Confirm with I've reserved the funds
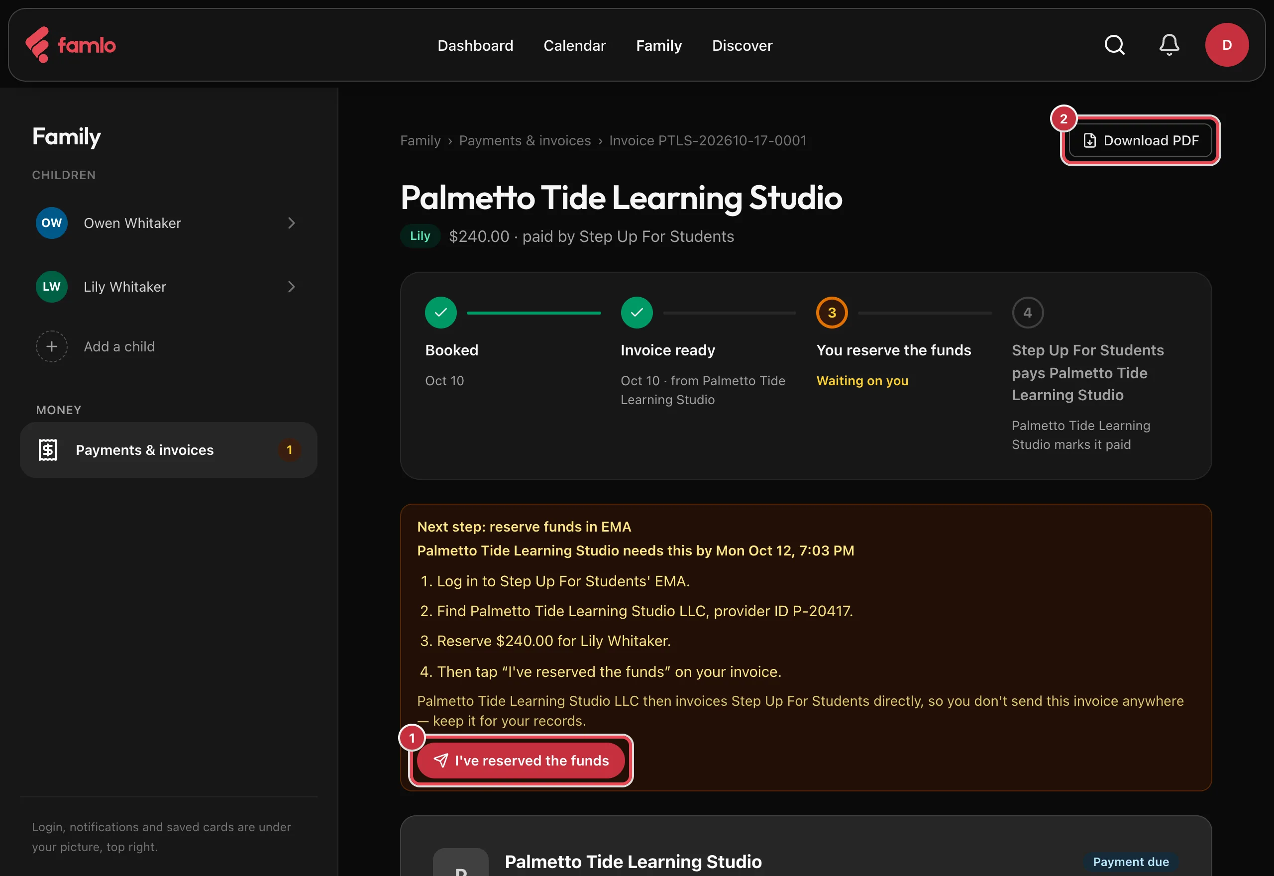The width and height of the screenshot is (1274, 876). tap(521, 761)
